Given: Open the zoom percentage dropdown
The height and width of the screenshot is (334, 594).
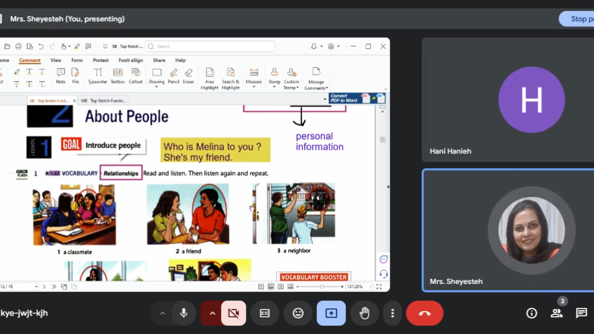Looking at the screenshot, I should (x=371, y=287).
